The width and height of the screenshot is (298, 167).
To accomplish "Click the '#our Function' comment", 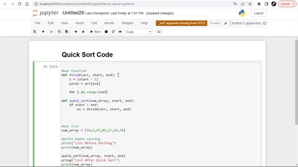I will 74,71.
